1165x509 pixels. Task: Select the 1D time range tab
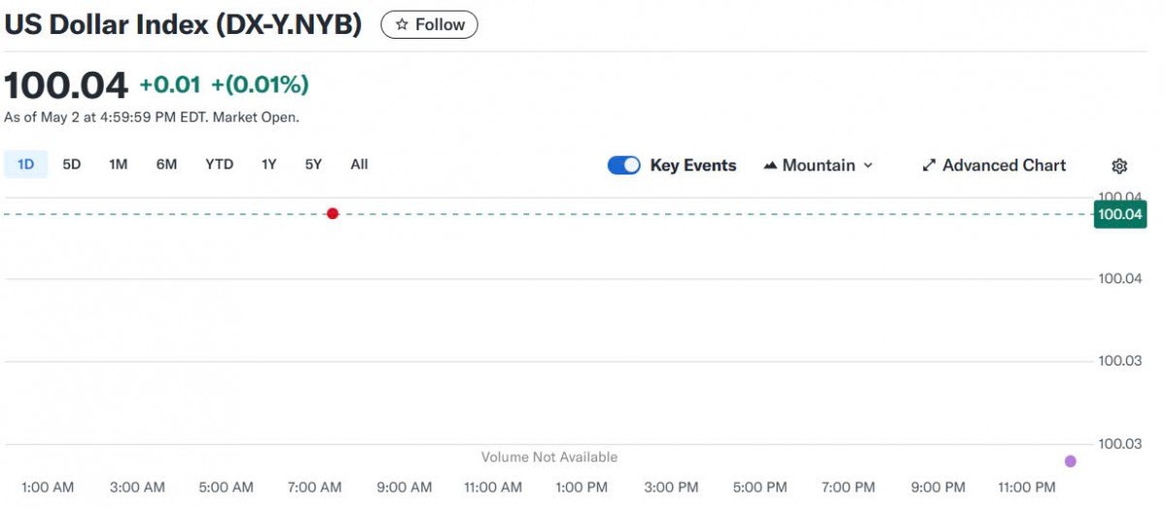tap(26, 165)
